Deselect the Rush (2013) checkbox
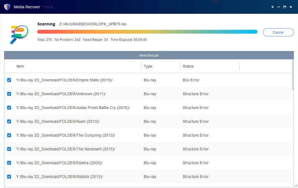Screen dimensions: 298x188 pos(9,122)
